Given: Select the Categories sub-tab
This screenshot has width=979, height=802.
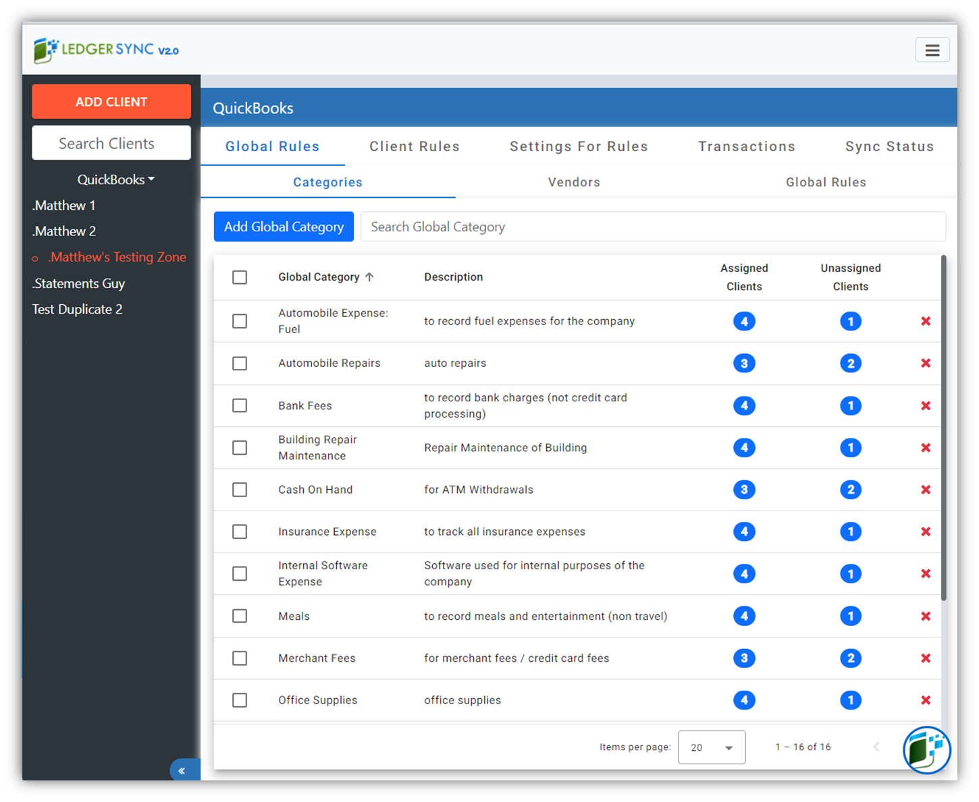Looking at the screenshot, I should point(328,182).
